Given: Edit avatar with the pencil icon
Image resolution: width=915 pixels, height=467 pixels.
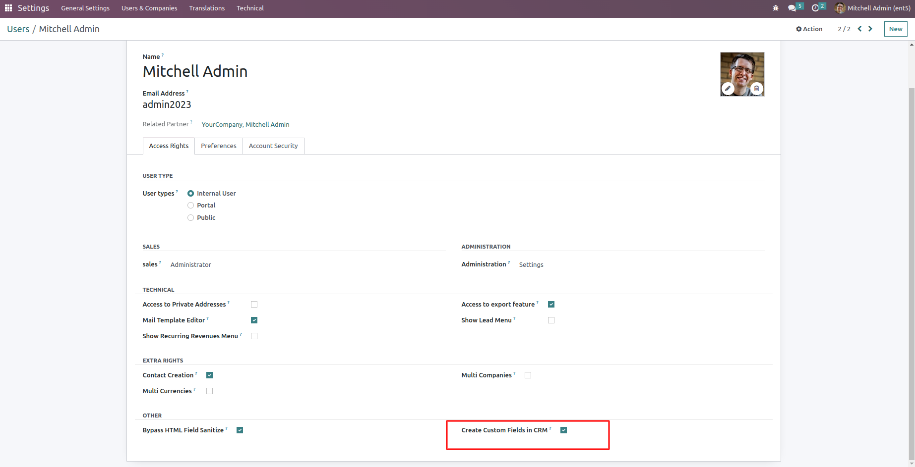Looking at the screenshot, I should 728,89.
